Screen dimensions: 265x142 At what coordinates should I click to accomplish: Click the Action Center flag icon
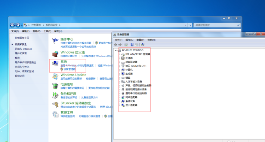[x=55, y=41]
